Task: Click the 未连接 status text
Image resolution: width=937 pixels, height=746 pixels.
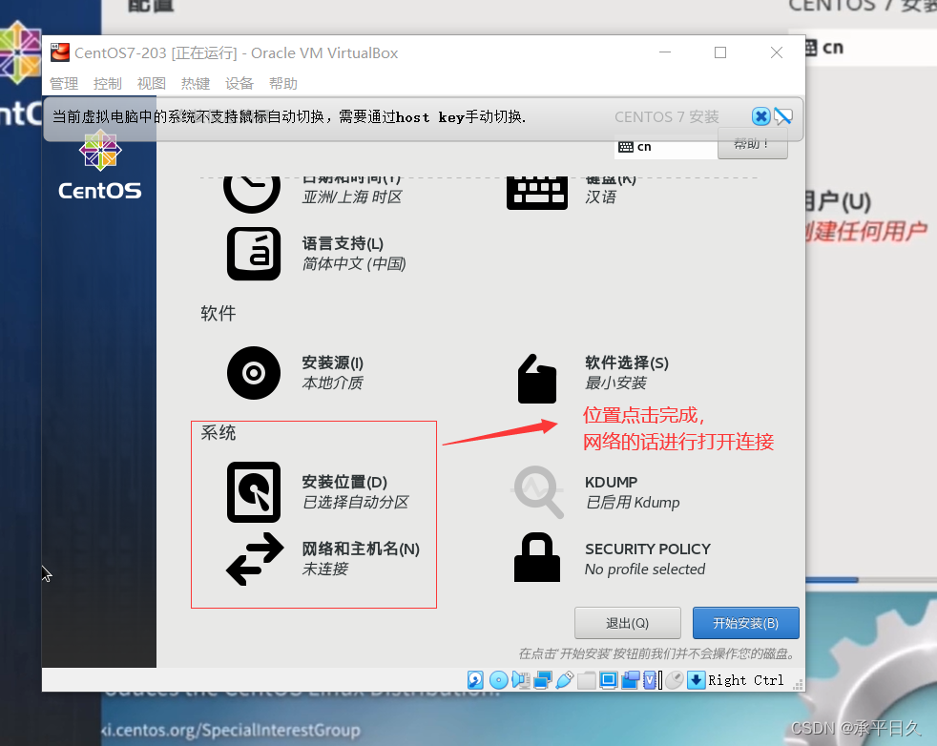Action: click(325, 570)
